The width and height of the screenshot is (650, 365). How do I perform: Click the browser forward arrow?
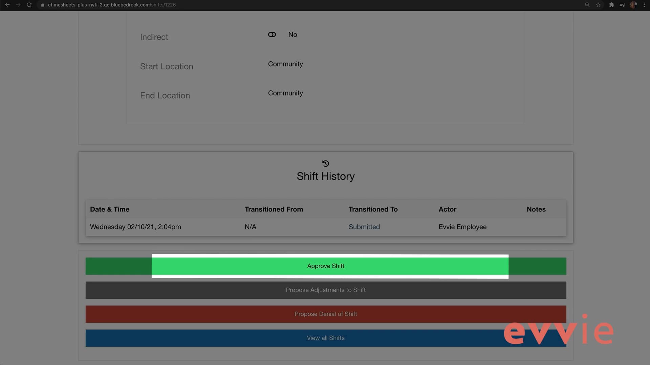18,5
